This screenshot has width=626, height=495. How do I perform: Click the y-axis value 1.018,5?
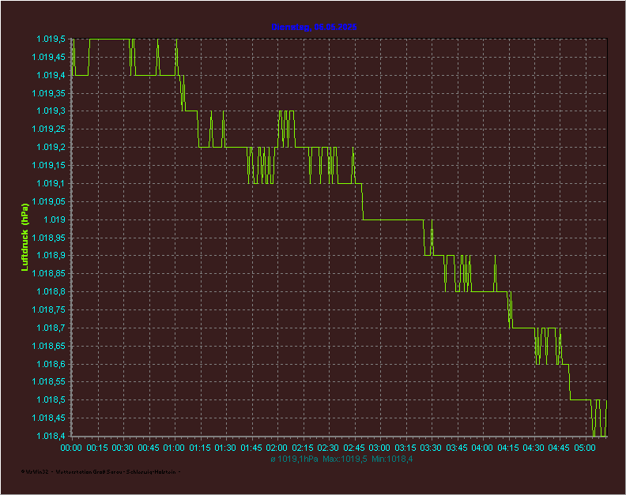(x=51, y=399)
